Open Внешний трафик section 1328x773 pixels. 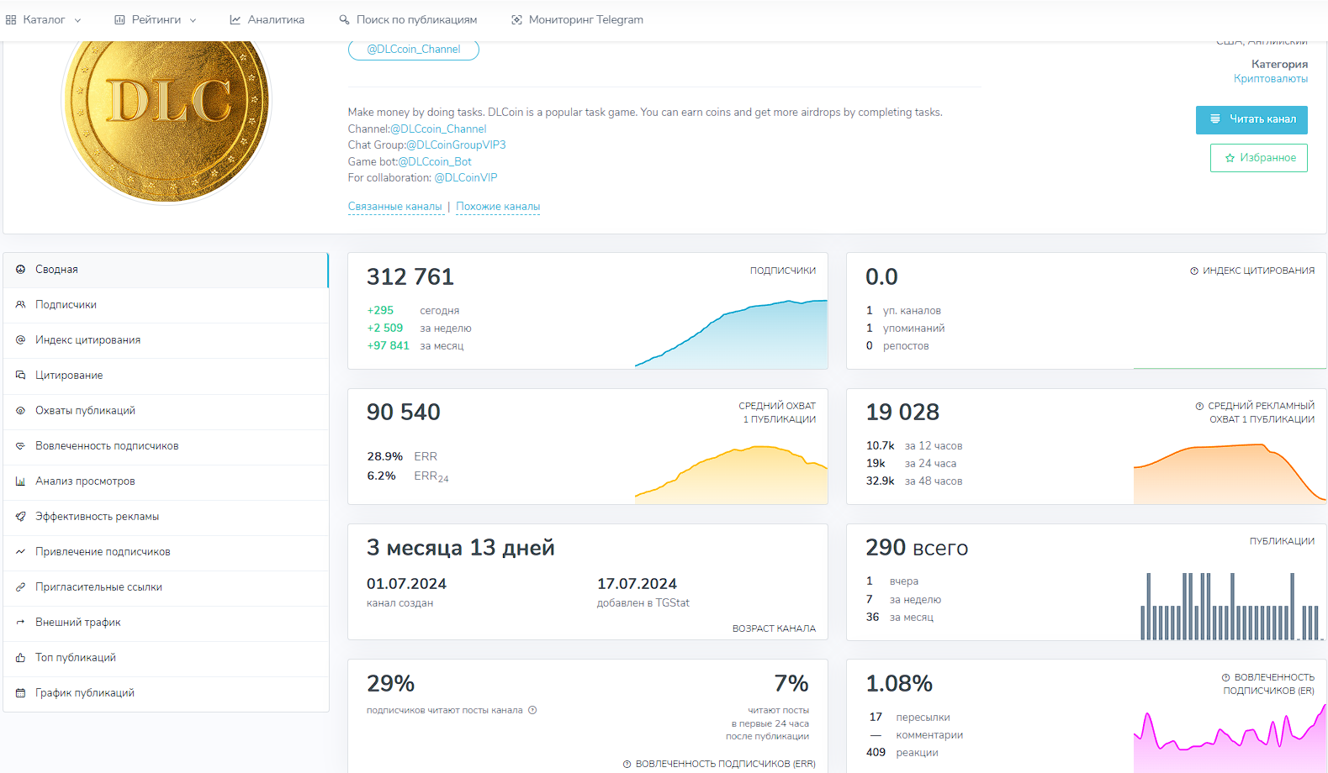coord(166,623)
